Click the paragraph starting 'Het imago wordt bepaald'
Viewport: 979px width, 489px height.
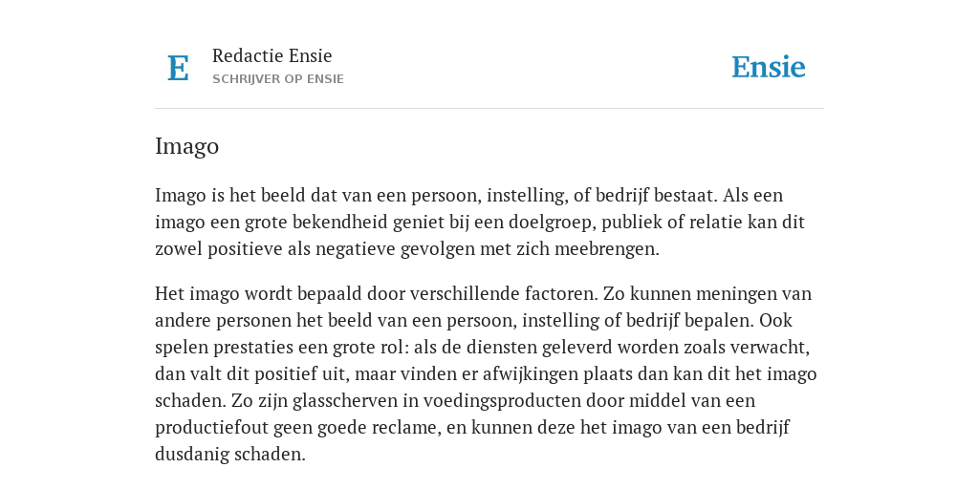pos(486,373)
